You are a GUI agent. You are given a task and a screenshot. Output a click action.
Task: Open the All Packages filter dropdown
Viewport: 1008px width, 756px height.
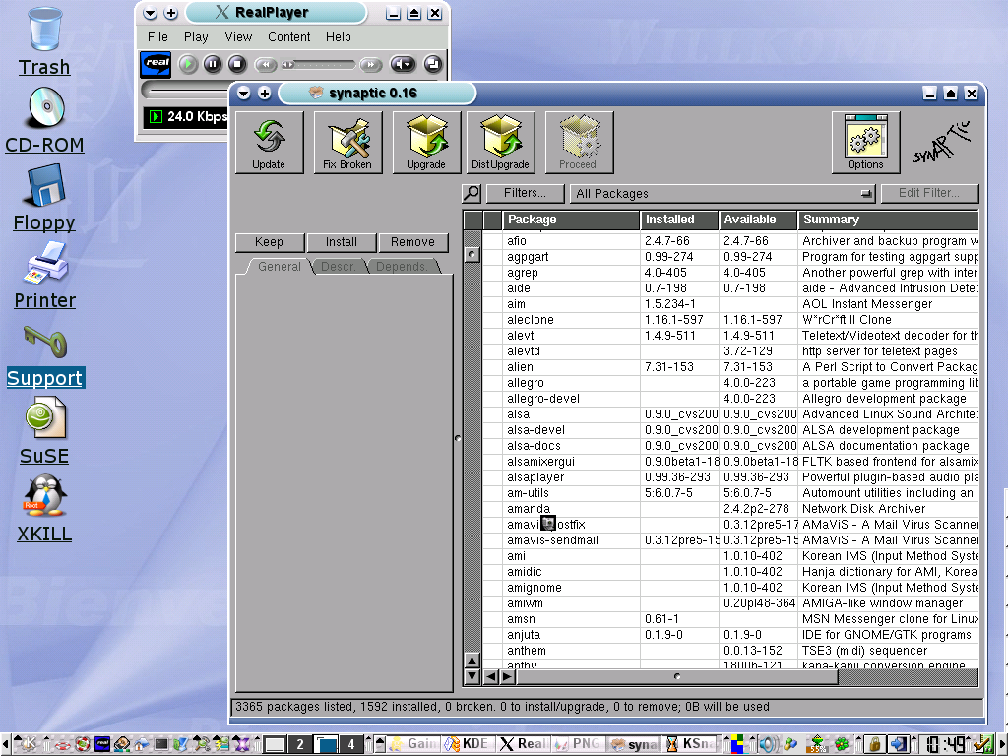point(724,193)
